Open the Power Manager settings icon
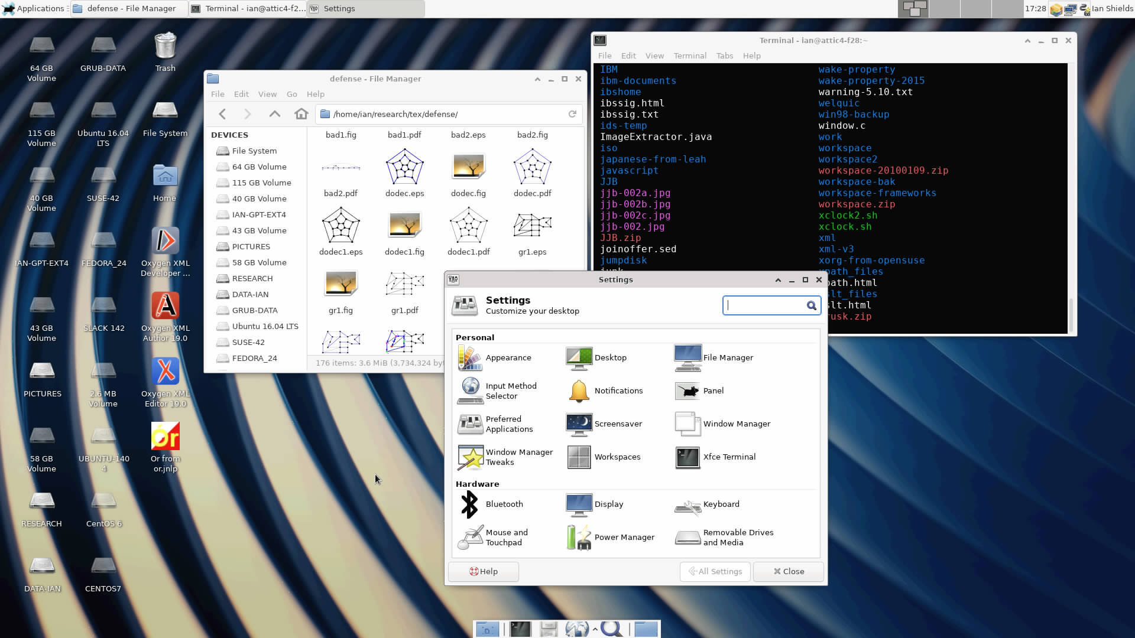Image resolution: width=1135 pixels, height=638 pixels. tap(578, 537)
